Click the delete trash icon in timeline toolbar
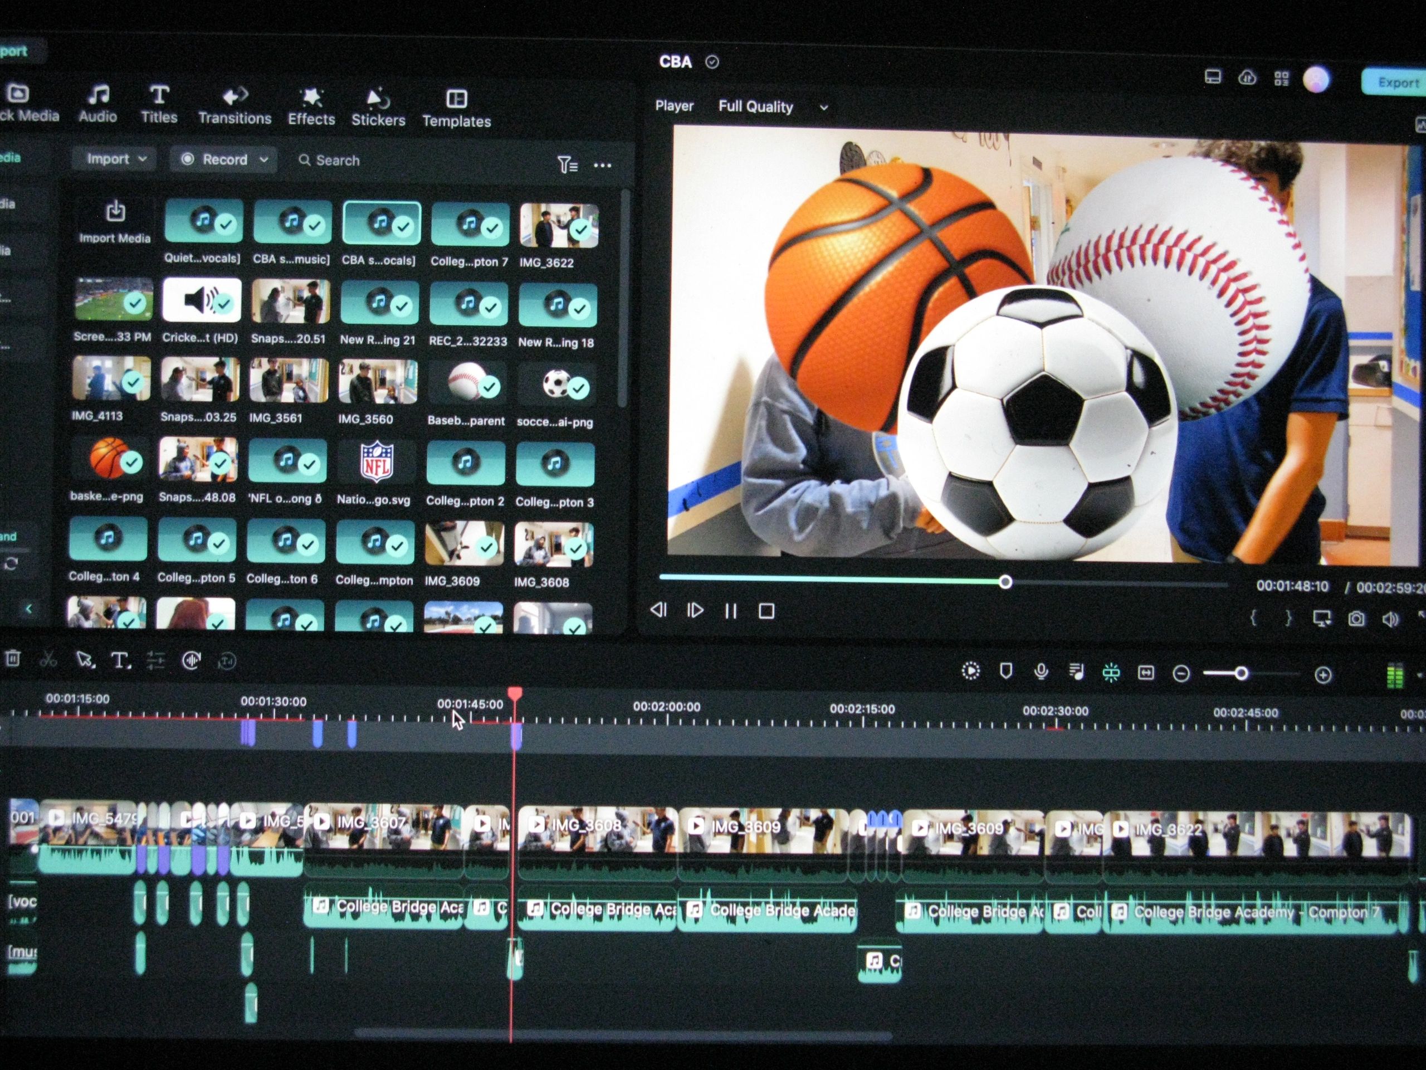This screenshot has width=1426, height=1070. (12, 659)
